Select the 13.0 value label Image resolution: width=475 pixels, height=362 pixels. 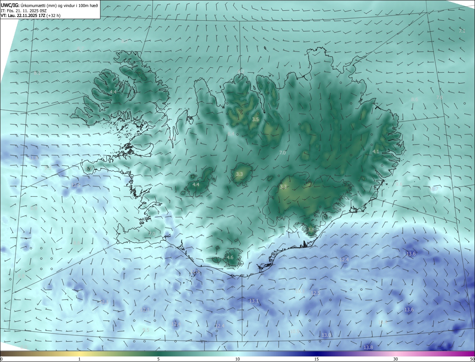[326, 335]
